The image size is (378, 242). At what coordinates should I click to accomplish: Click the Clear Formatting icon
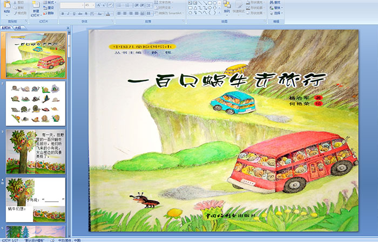(110, 5)
